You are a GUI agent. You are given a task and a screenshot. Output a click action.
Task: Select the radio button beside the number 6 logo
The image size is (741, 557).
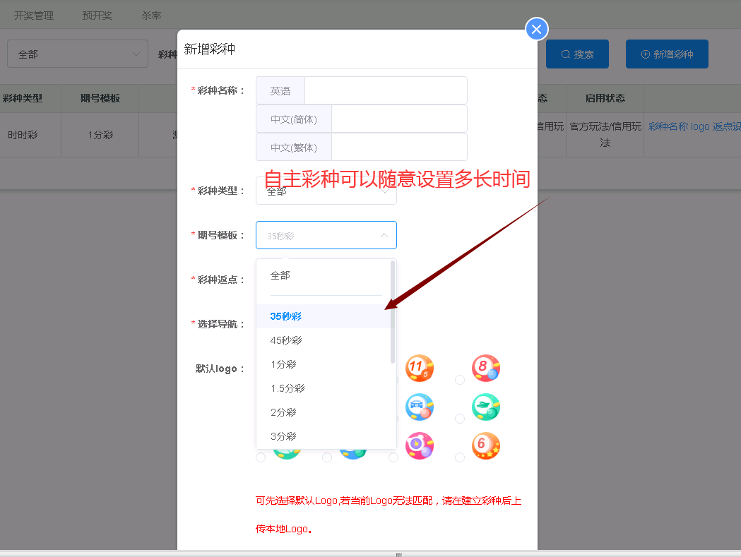click(x=460, y=457)
